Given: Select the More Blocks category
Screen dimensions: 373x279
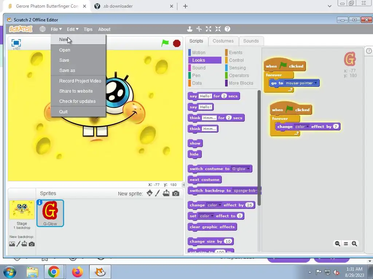Looking at the screenshot, I should (241, 83).
